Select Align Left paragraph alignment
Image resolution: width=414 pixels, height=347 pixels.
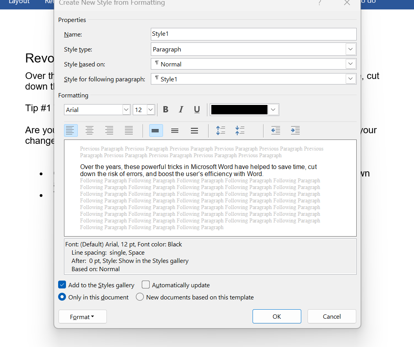(71, 130)
